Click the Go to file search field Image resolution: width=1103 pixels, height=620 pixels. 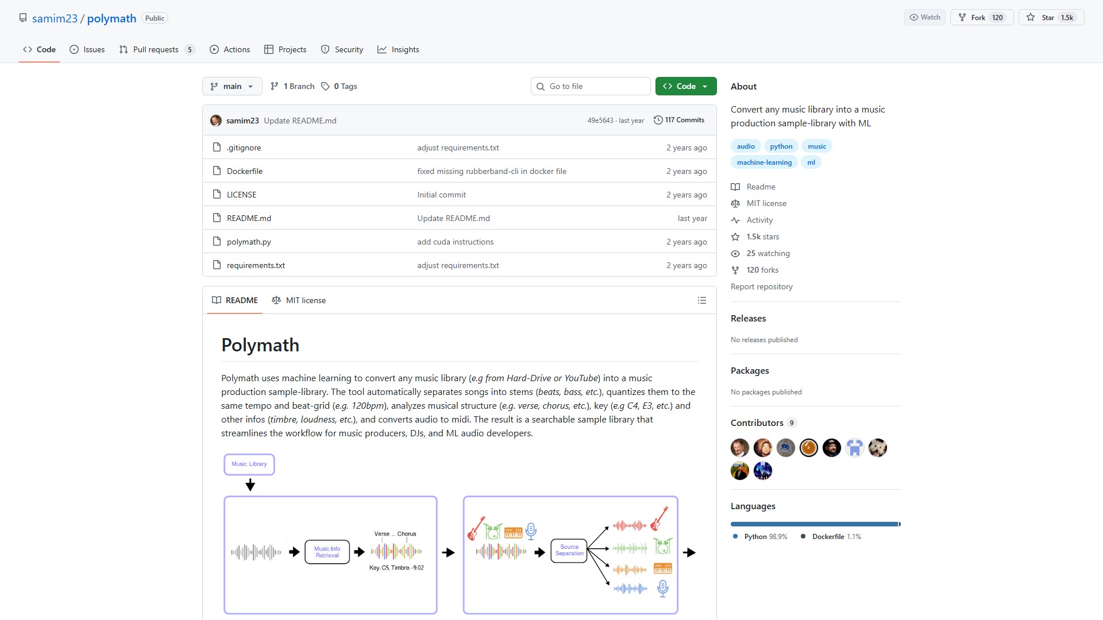pyautogui.click(x=591, y=86)
